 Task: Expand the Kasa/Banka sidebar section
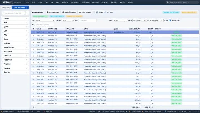click(16, 47)
